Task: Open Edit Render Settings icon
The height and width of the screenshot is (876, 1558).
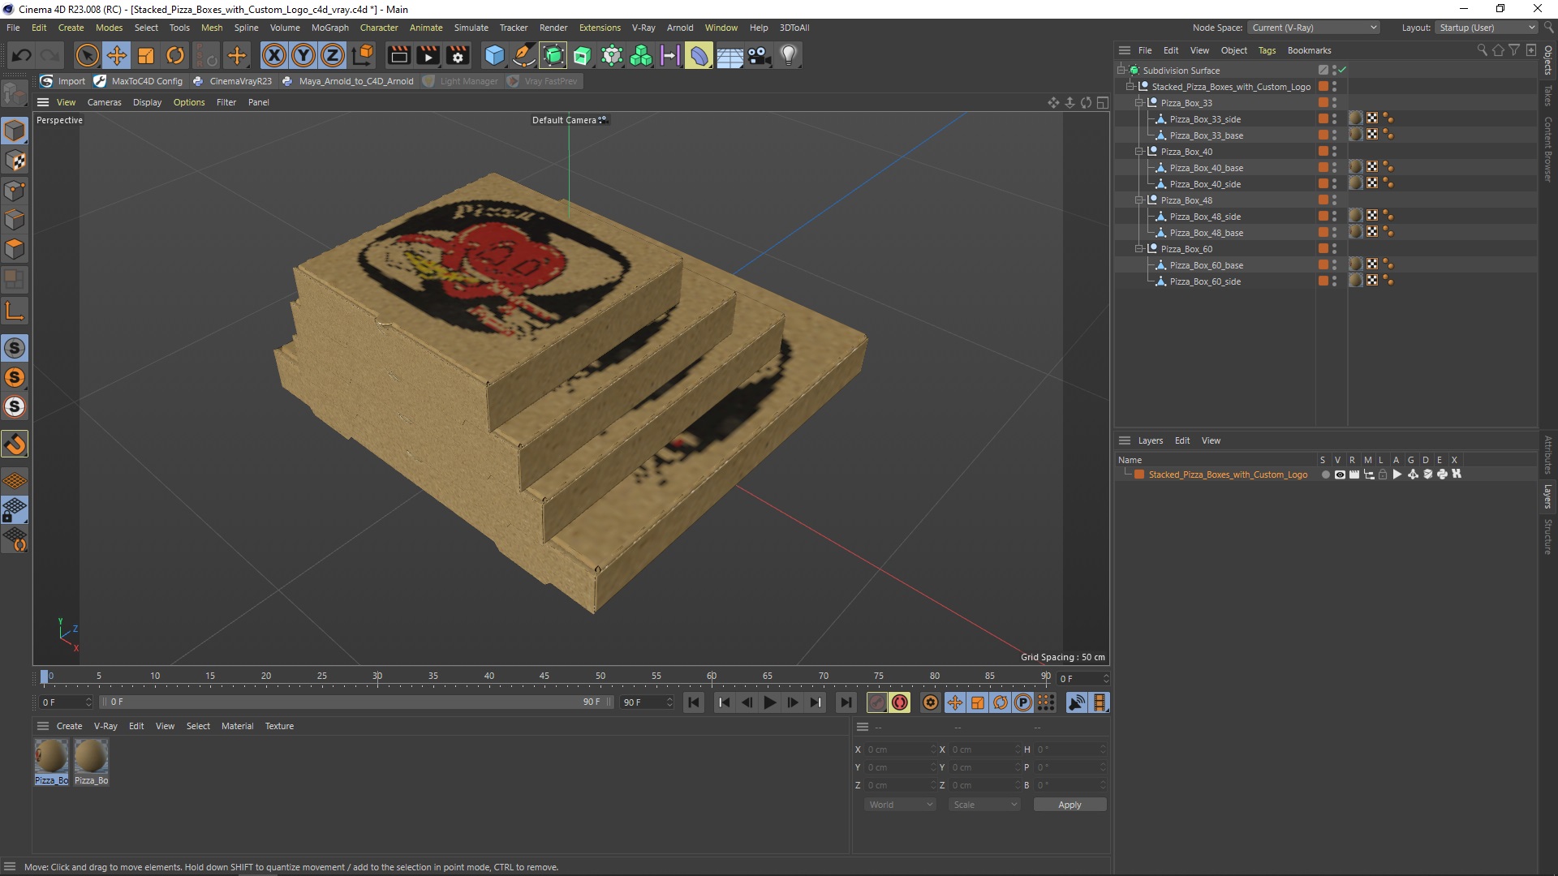Action: point(458,55)
